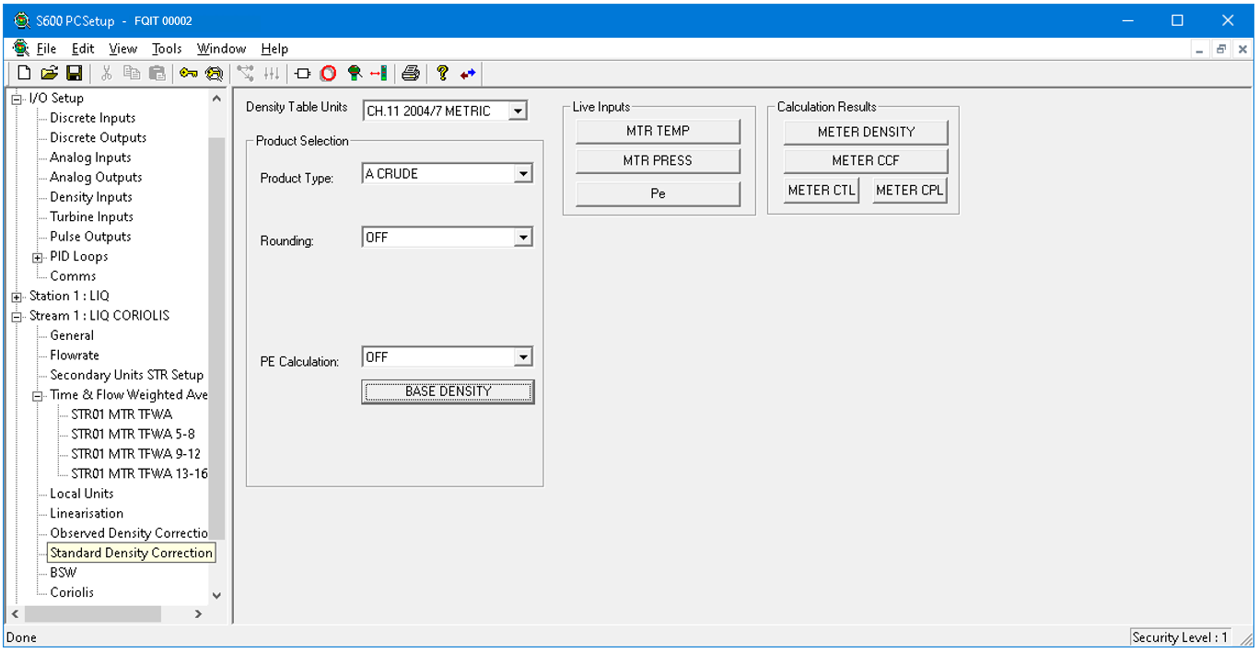
Task: Click the greyed-out scissors cut icon
Action: 107,74
